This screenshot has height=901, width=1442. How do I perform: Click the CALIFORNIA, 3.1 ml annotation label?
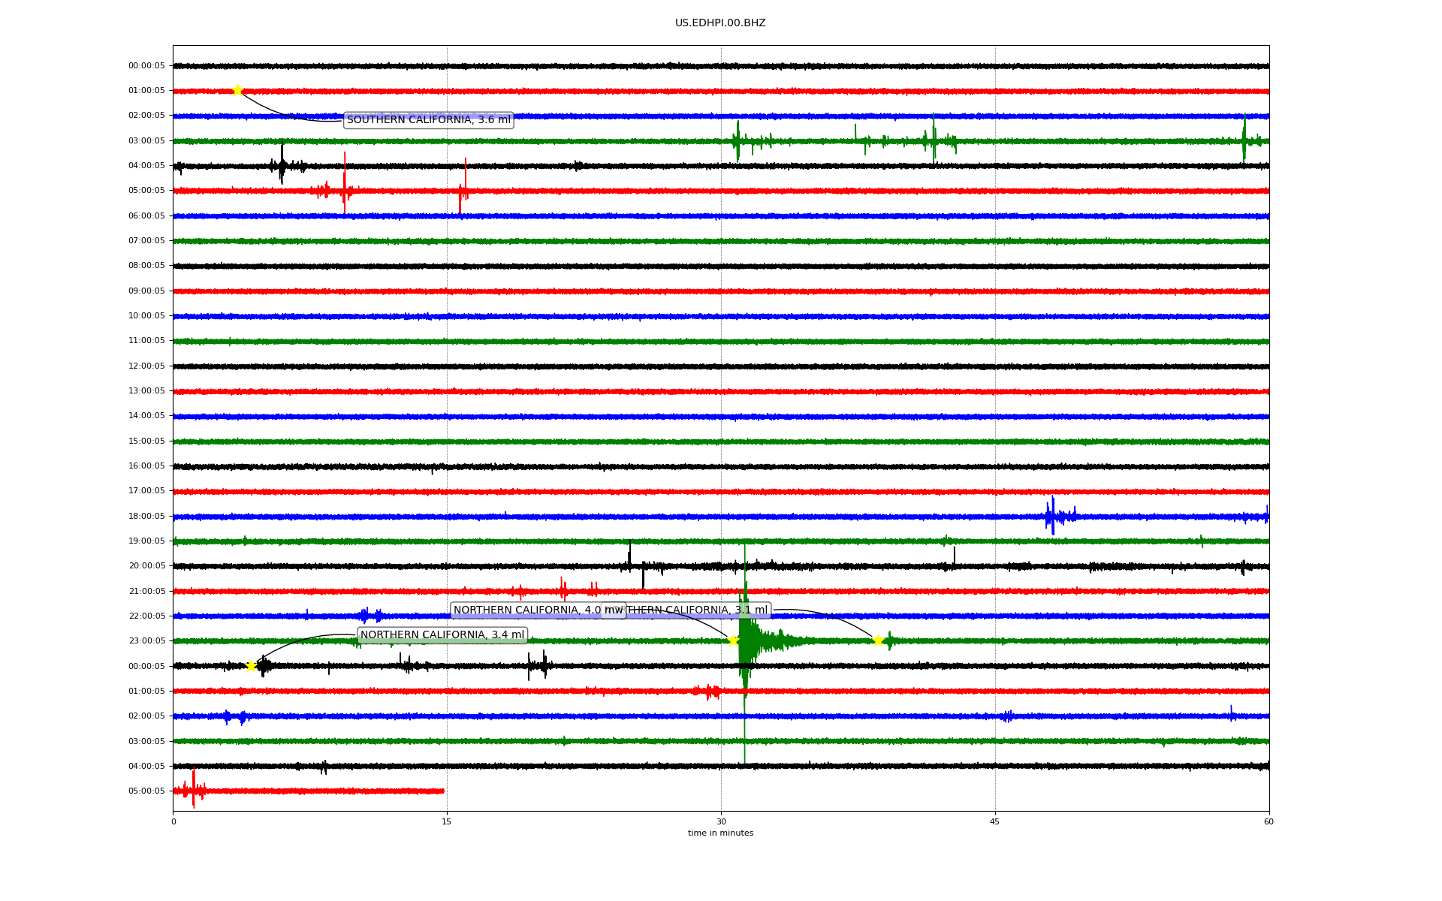698,610
